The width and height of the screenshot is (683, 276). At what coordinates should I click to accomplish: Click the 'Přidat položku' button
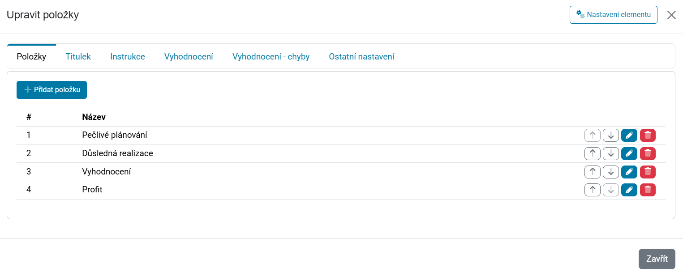[x=52, y=90]
